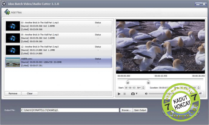Stop the video playback
This screenshot has width=209, height=125.
click(125, 94)
